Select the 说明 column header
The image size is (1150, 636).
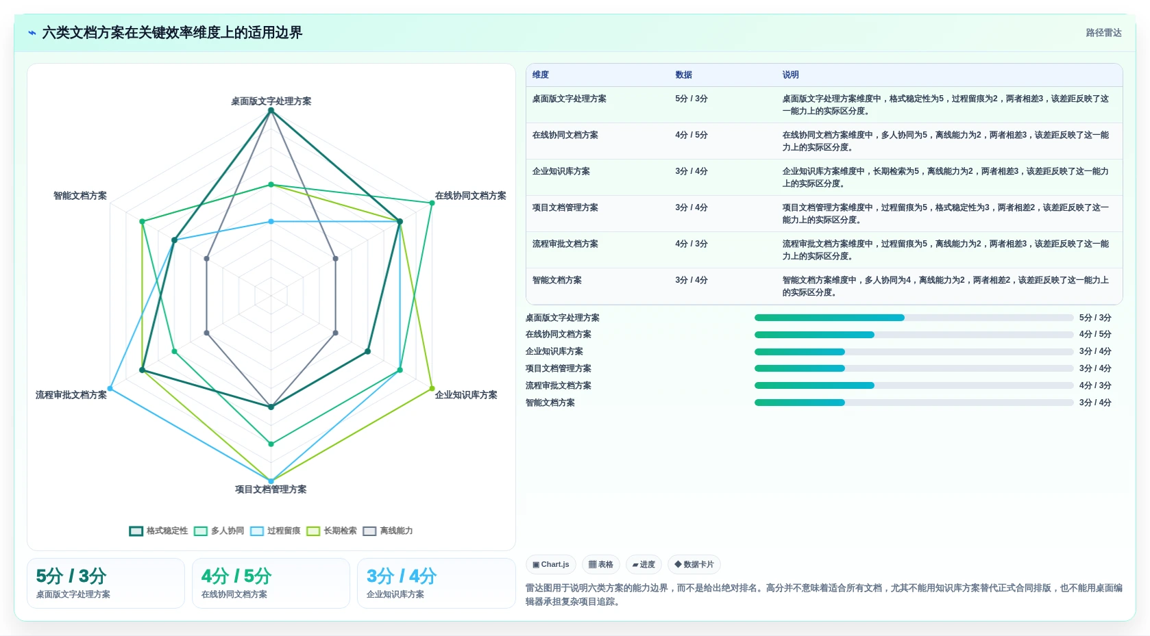click(791, 75)
